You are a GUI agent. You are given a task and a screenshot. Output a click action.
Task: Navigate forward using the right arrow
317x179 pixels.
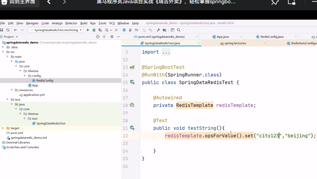point(22,30)
